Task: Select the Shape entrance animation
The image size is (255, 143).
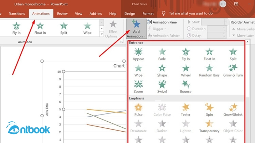Action: coord(162,71)
